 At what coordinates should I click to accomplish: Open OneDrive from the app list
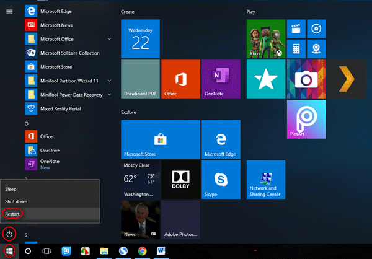tap(68, 151)
